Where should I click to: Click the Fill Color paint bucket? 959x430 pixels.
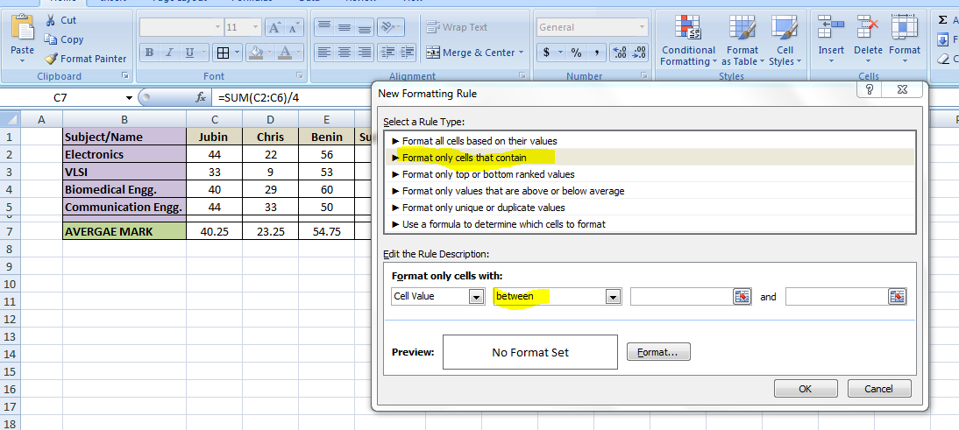[x=258, y=53]
